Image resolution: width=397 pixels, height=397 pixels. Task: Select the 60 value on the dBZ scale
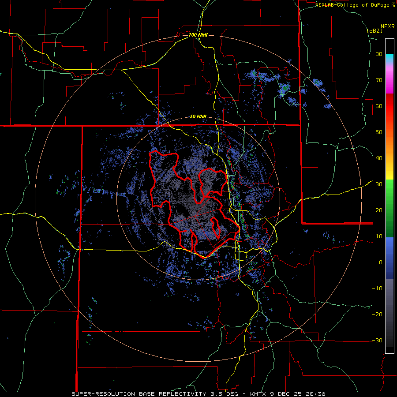coord(379,106)
